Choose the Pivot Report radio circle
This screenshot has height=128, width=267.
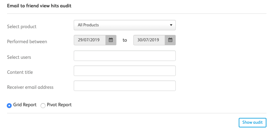(x=43, y=105)
